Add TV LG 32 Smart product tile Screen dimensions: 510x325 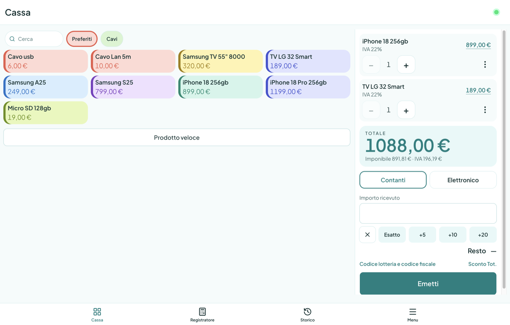point(308,61)
